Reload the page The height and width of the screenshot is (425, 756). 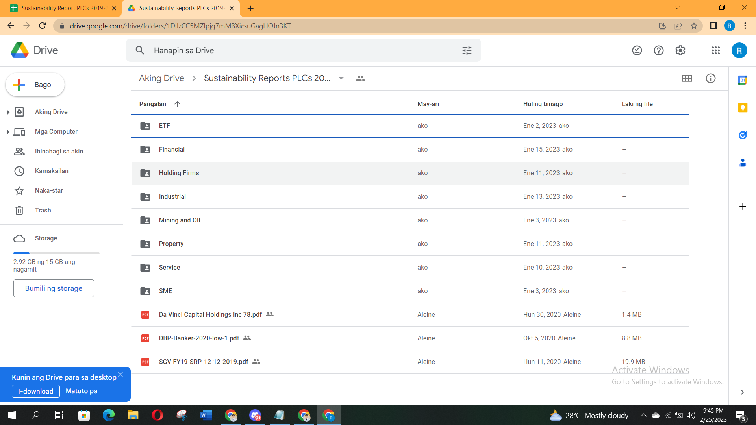(43, 26)
